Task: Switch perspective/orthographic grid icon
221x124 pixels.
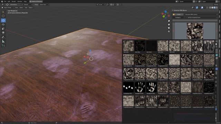Action: click(x=169, y=31)
